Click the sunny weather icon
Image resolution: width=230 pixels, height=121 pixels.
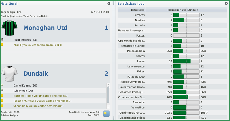[107, 113]
